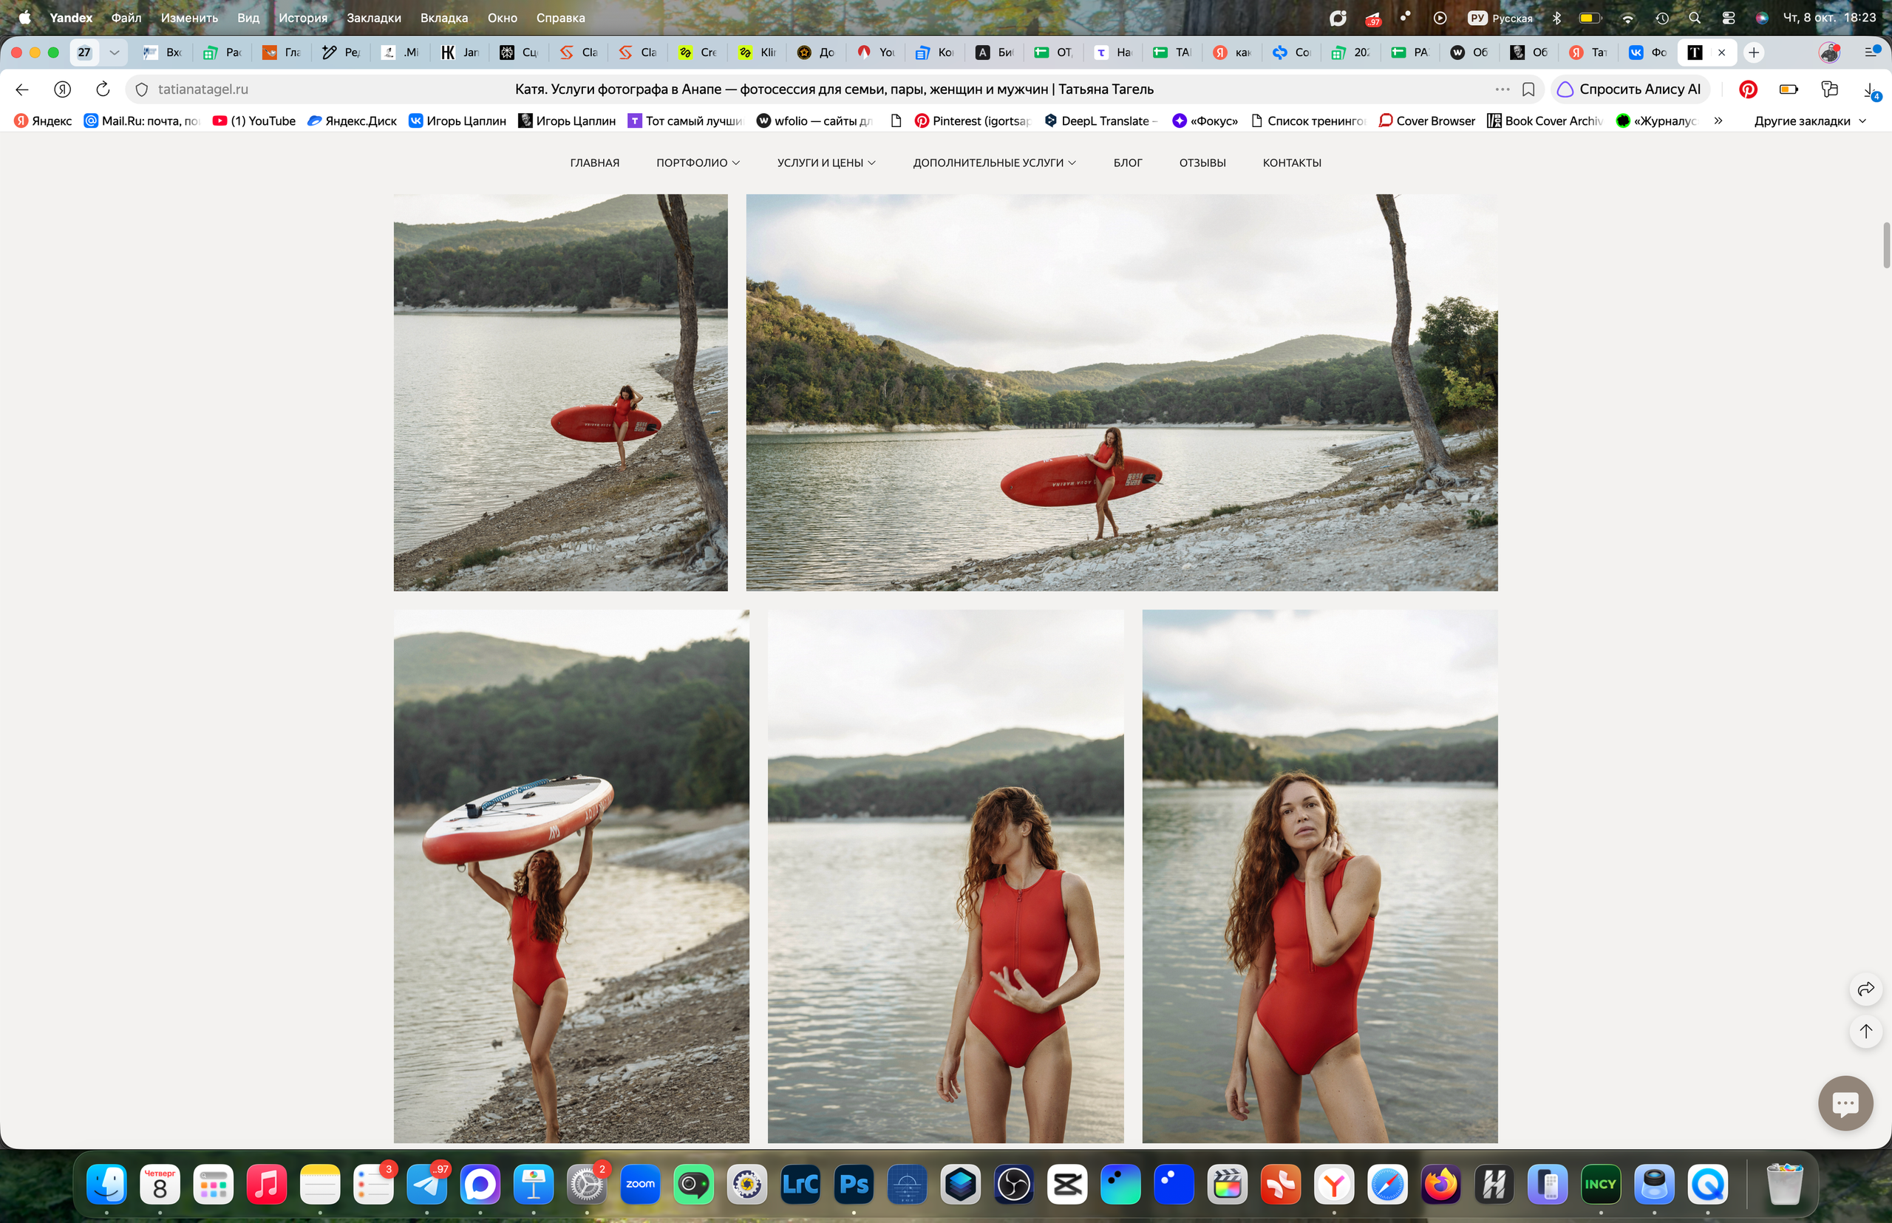Bookmark this page via bookmark icon
The height and width of the screenshot is (1223, 1892).
click(1528, 89)
